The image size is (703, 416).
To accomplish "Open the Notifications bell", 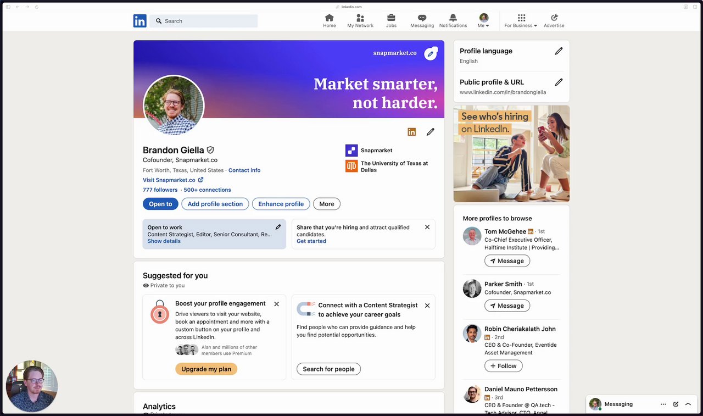I will 453,21.
